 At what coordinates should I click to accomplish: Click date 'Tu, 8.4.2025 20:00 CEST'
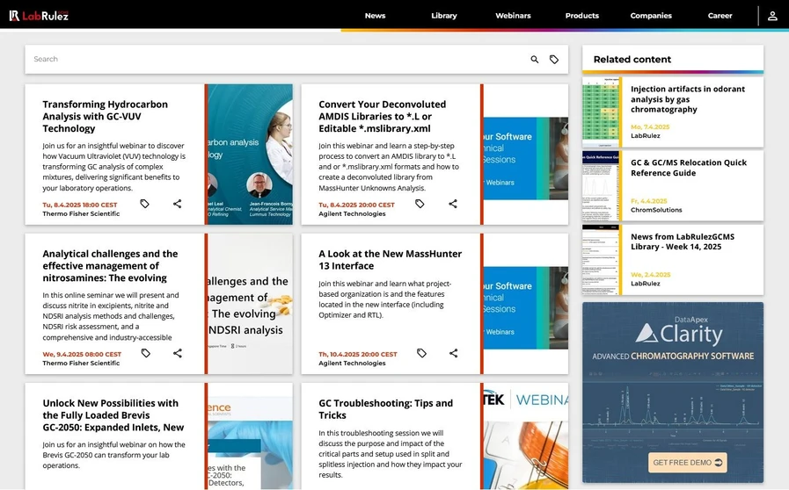(356, 205)
